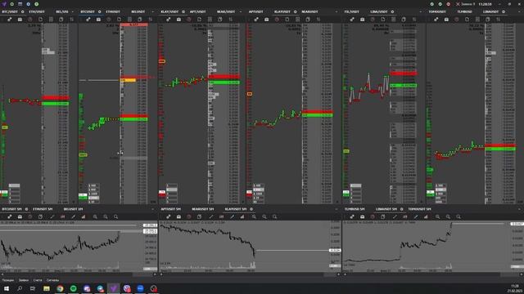Click the table grid icon in FILUSDT panel
This screenshot has height=294, width=524.
click(393, 20)
